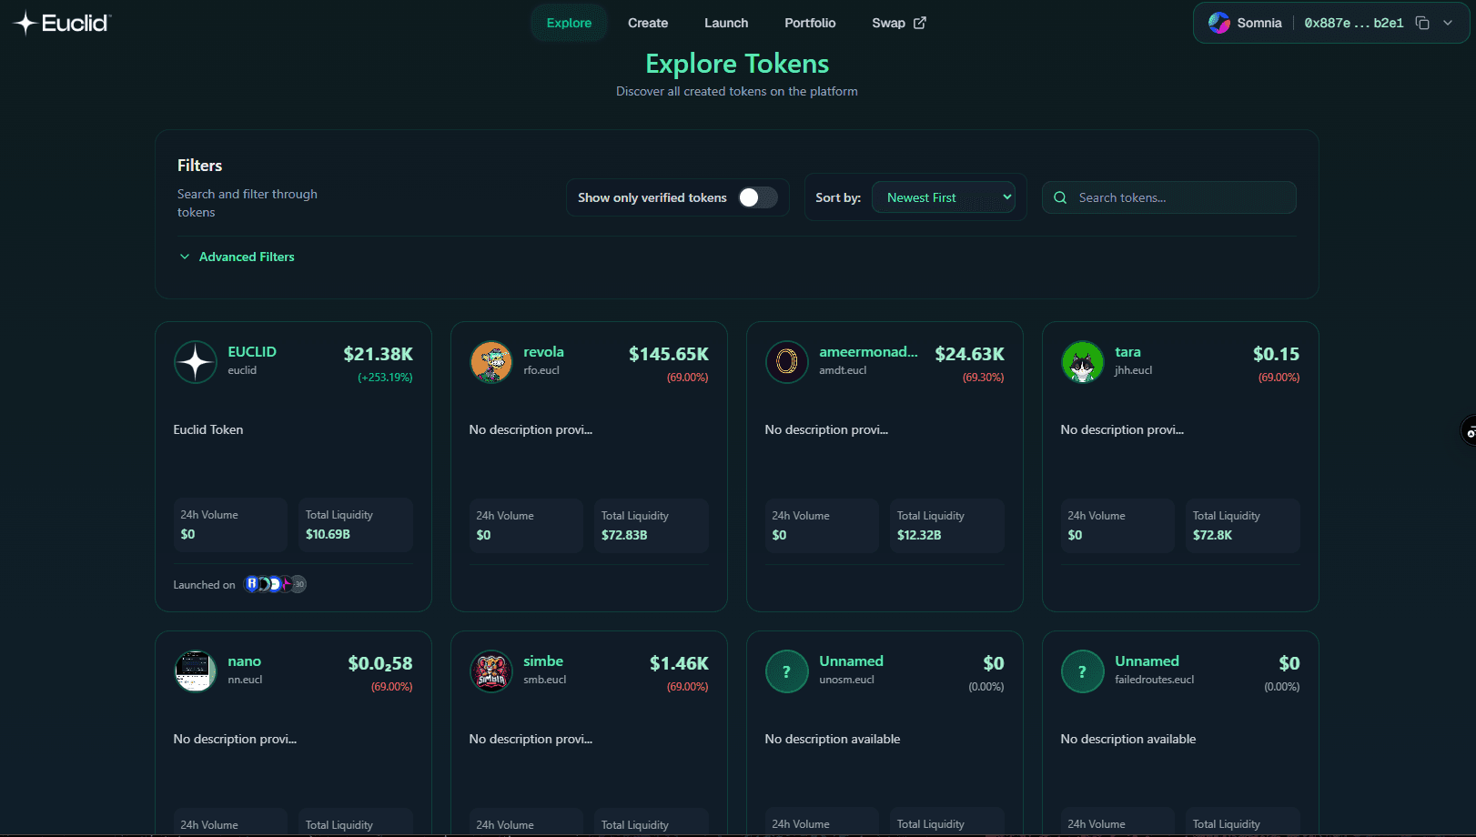Open the Sort by Newest First dropdown
Viewport: 1476px width, 837px height.
943,197
